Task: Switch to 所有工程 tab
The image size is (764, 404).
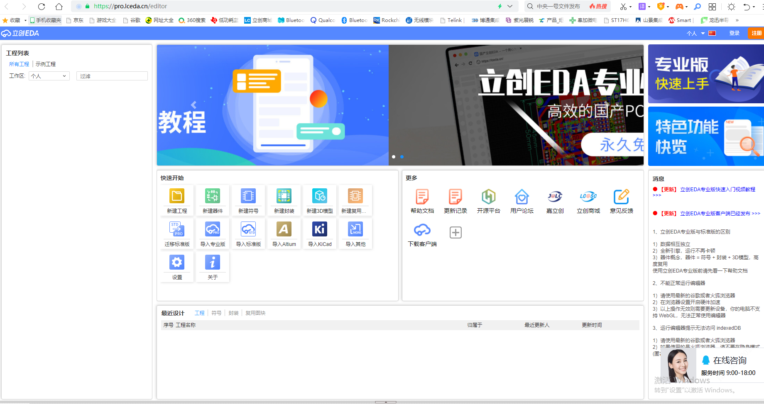Action: [x=19, y=64]
